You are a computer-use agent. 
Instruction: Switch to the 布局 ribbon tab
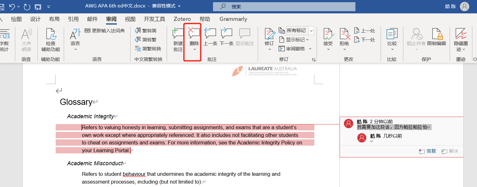pyautogui.click(x=54, y=19)
